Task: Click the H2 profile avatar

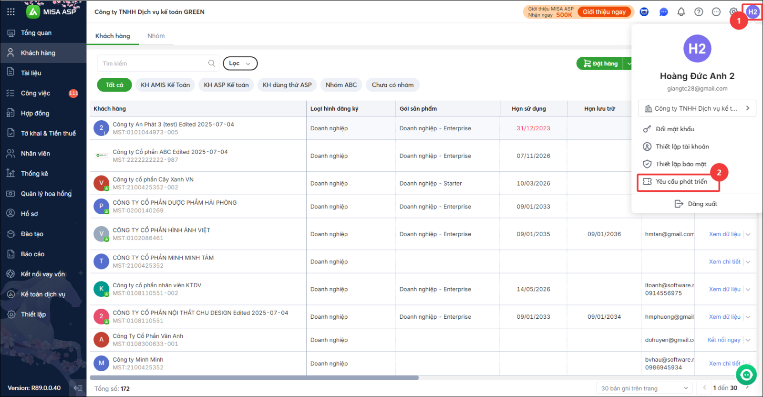Action: click(753, 12)
